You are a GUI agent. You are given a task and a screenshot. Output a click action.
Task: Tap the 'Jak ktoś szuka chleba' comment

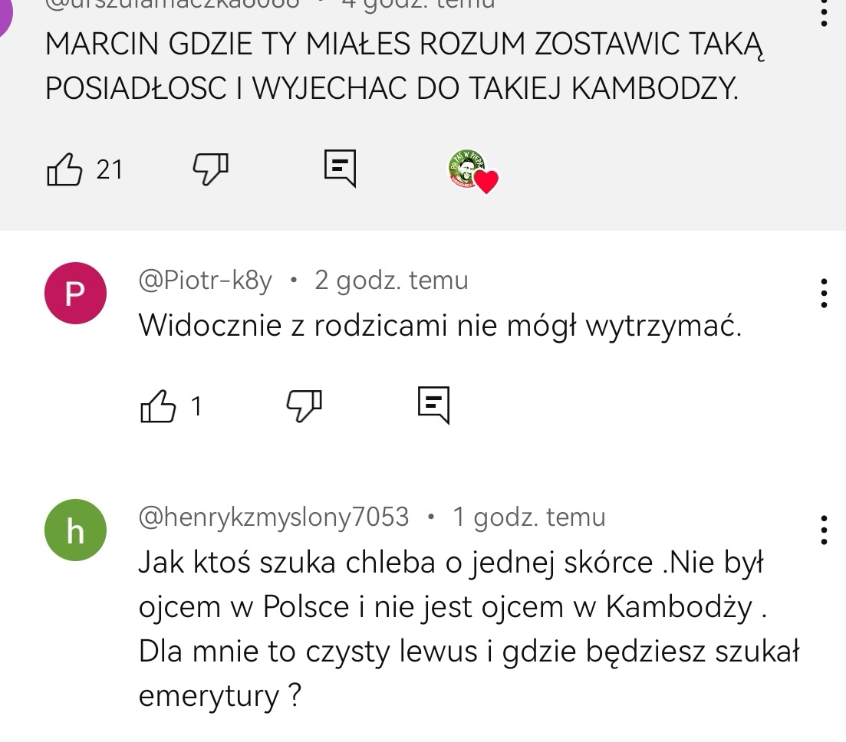[x=468, y=629]
